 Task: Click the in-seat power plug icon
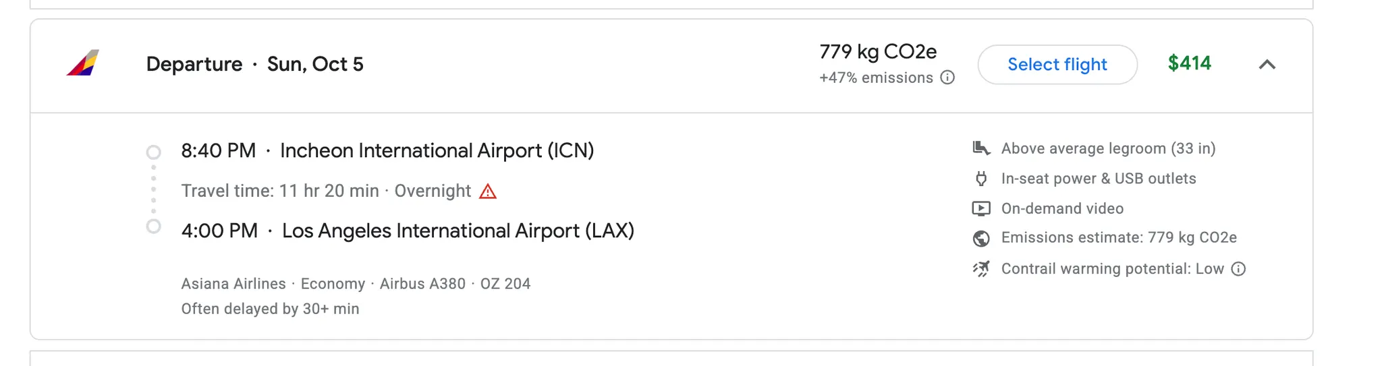(981, 179)
